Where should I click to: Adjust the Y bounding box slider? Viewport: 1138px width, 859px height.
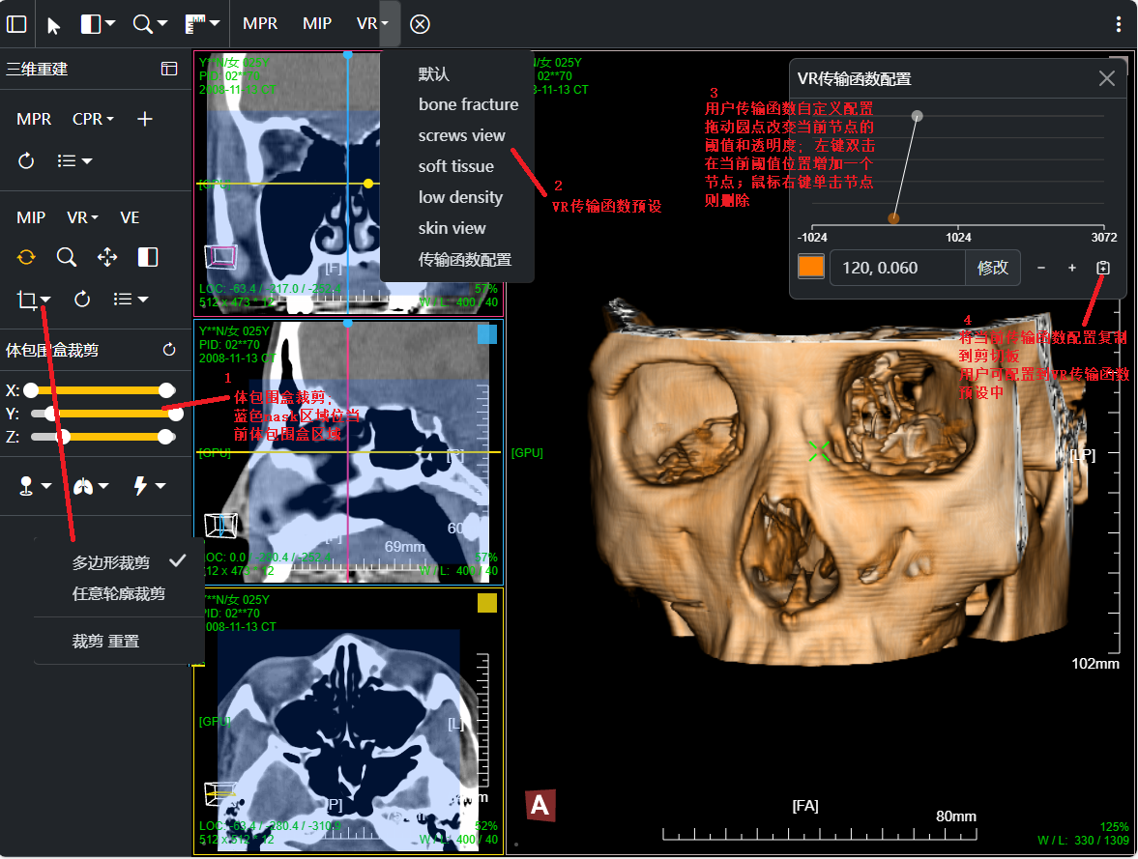107,414
